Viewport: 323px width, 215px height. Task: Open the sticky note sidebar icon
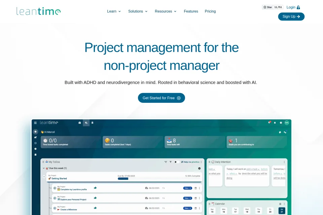(x=35, y=143)
